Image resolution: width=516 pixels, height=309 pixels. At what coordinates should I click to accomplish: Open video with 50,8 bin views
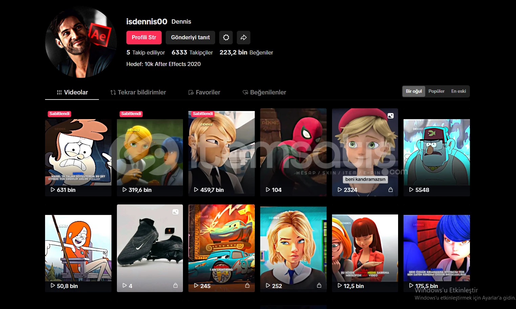click(x=78, y=248)
